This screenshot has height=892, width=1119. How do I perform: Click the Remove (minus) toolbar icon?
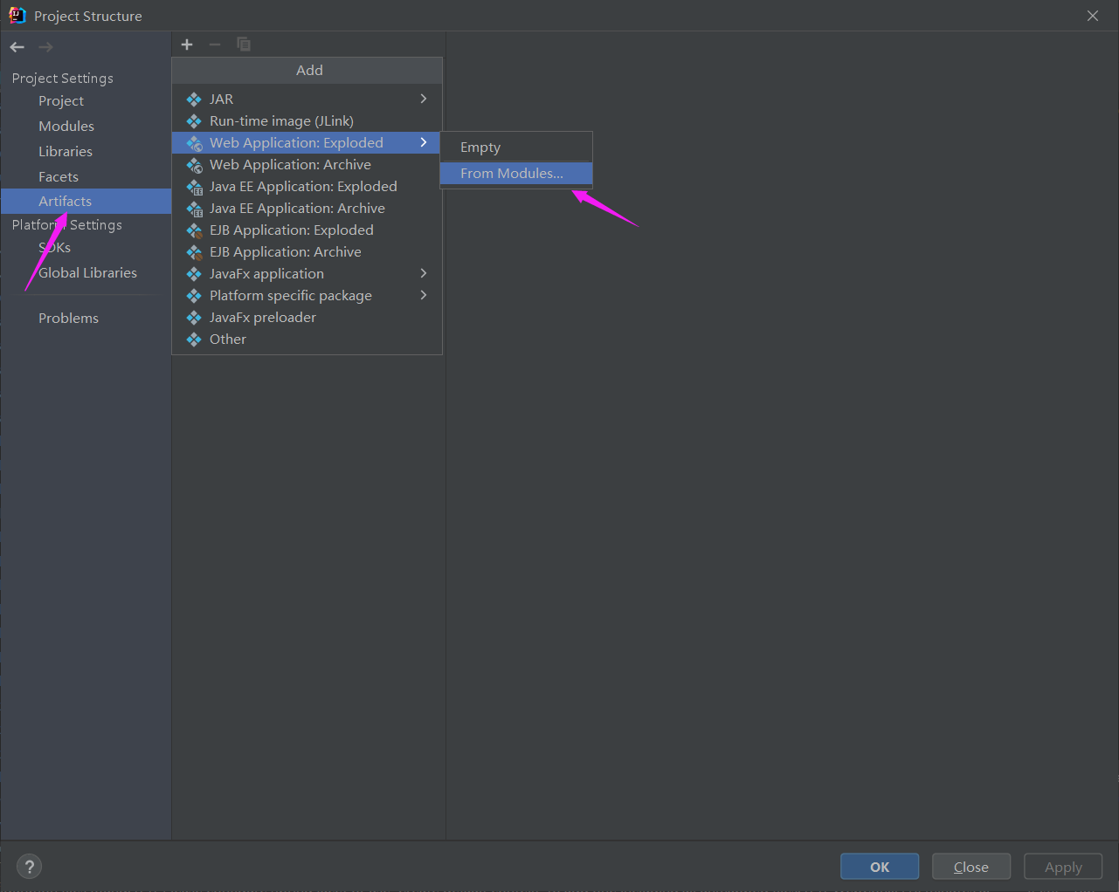click(215, 45)
